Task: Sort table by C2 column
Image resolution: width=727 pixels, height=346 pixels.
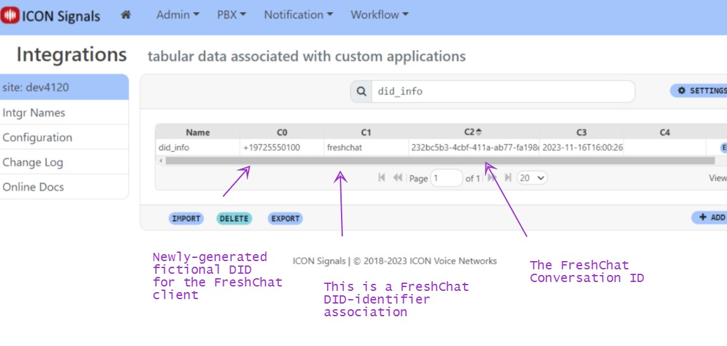Action: click(x=472, y=132)
